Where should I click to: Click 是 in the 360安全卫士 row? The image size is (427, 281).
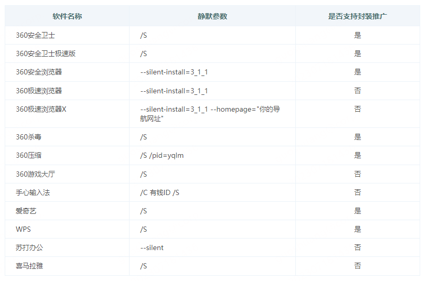point(358,36)
